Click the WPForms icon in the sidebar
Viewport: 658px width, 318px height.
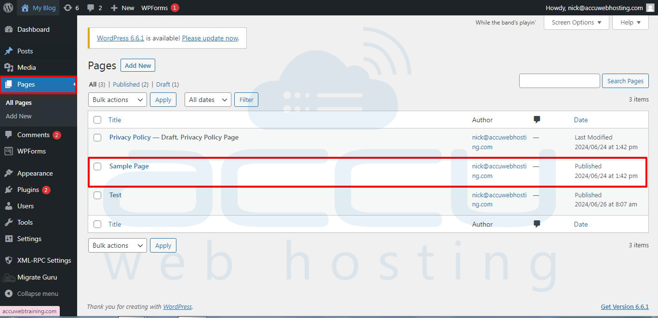[9, 151]
